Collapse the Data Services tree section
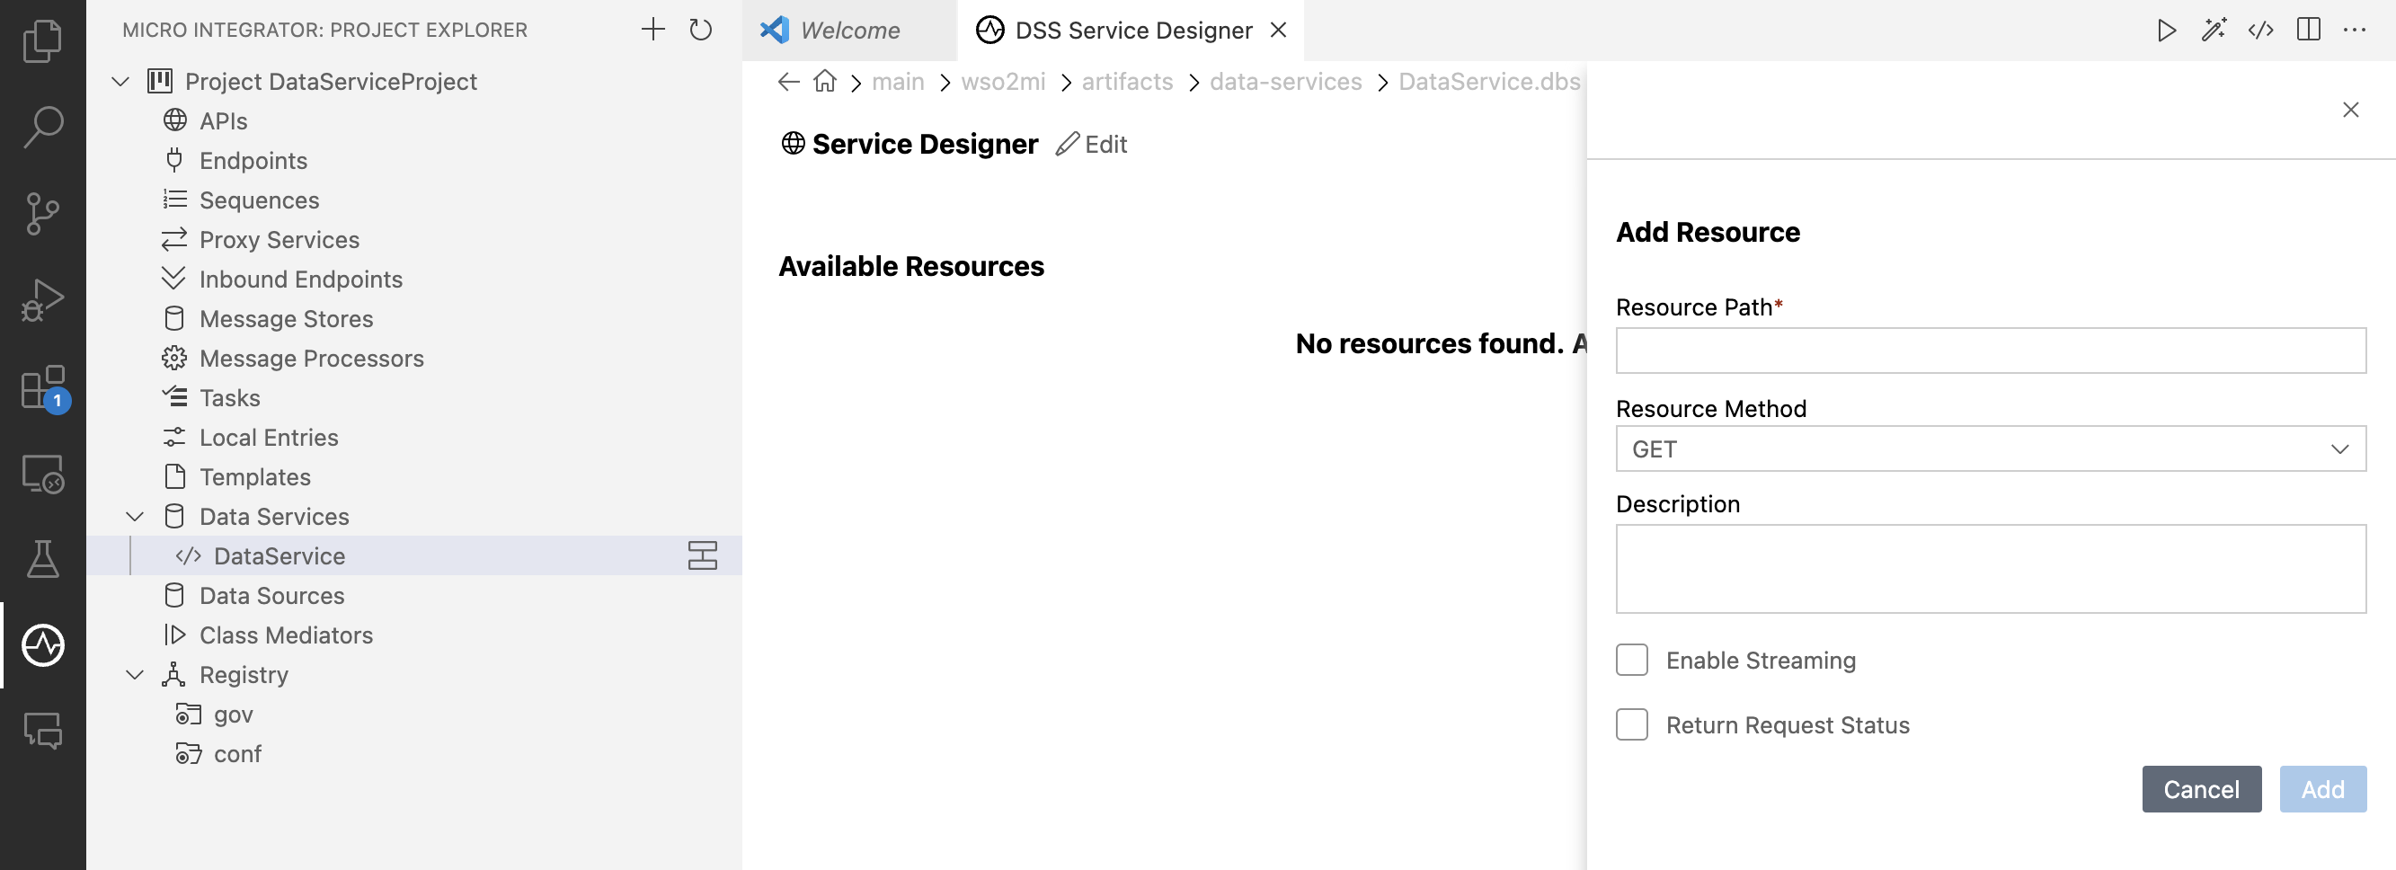 [x=134, y=517]
